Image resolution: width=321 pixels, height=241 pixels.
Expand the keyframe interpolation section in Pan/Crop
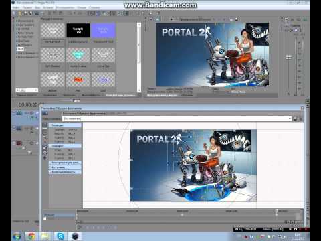coord(65,163)
